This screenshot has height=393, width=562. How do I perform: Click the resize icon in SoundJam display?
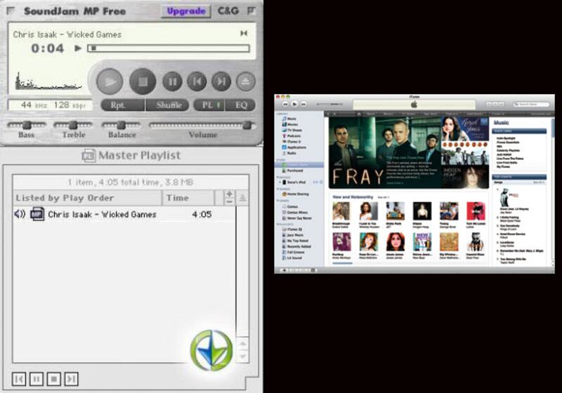tap(244, 33)
